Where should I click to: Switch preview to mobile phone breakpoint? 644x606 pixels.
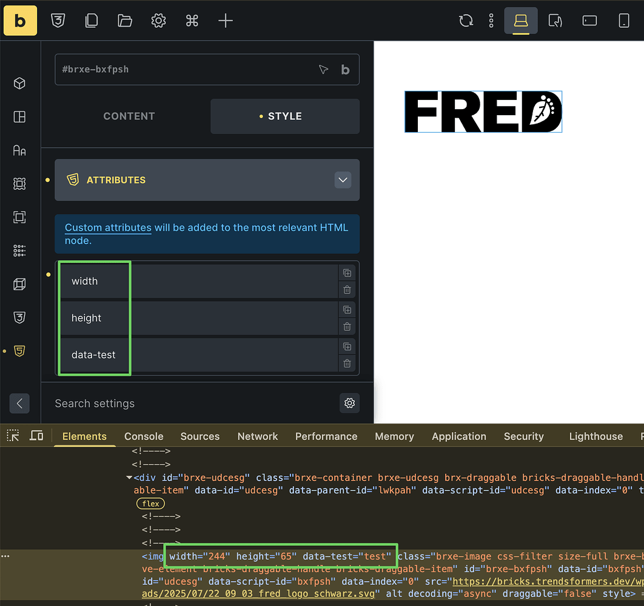point(623,20)
